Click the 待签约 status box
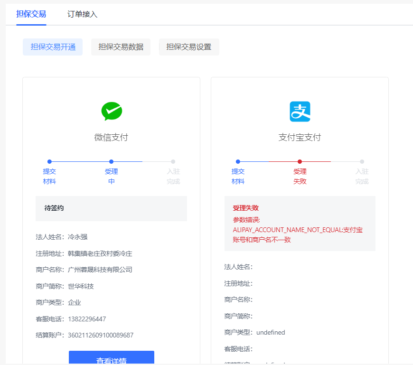Viewport: 413px width, 365px height. click(x=111, y=208)
